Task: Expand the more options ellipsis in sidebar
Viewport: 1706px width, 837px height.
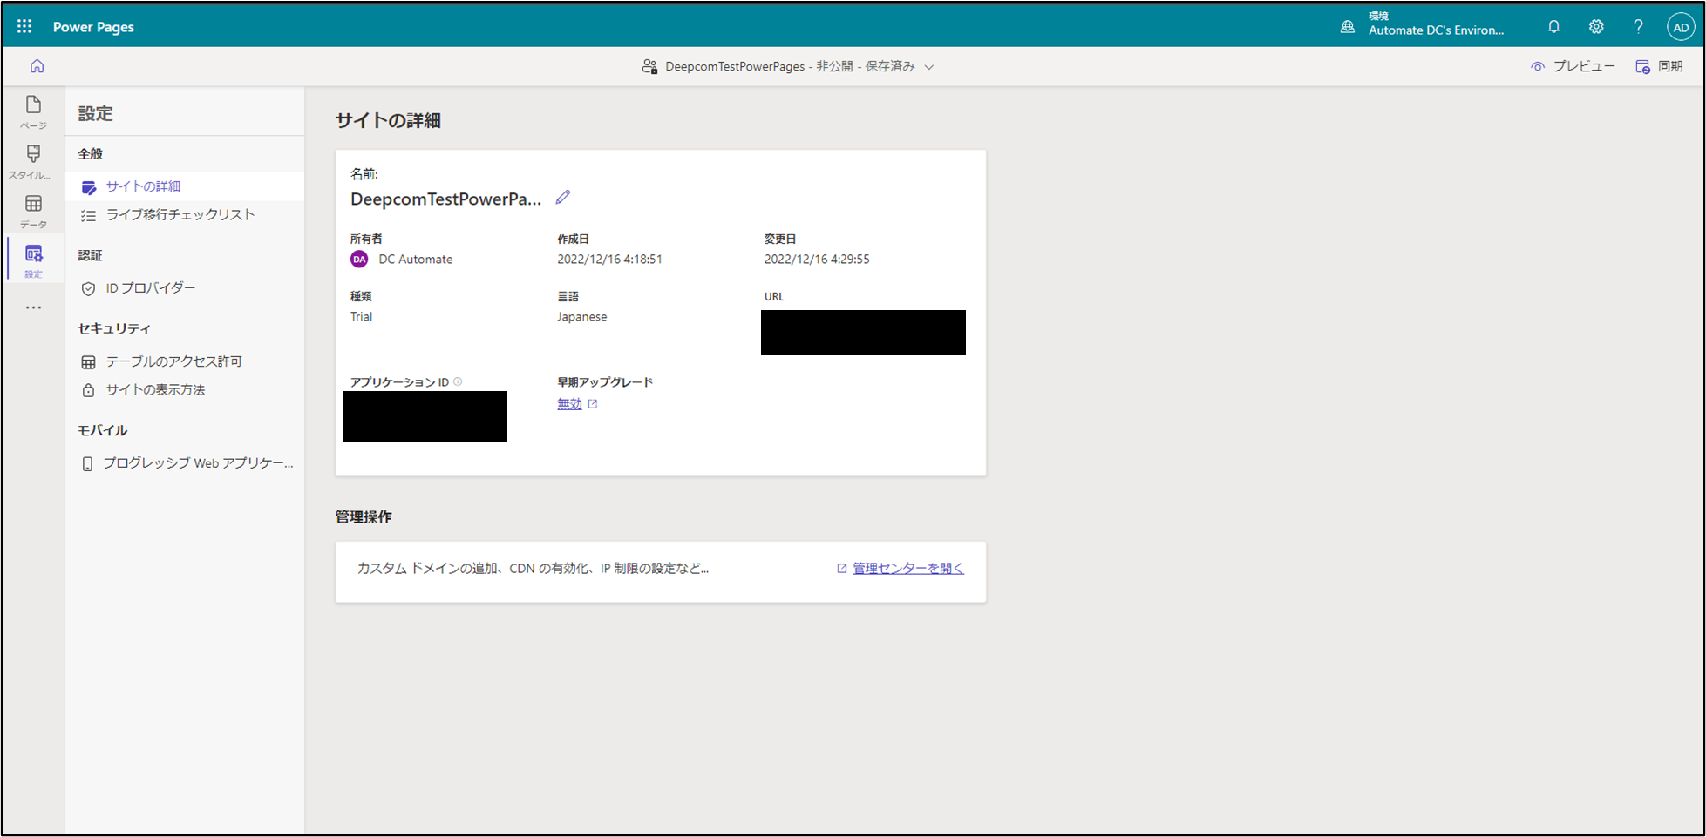Action: click(33, 307)
